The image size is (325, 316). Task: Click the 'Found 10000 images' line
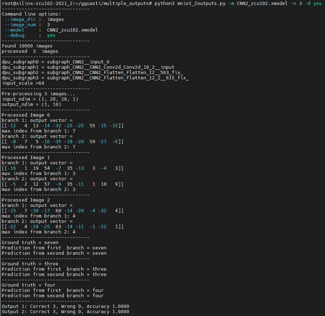[27, 46]
